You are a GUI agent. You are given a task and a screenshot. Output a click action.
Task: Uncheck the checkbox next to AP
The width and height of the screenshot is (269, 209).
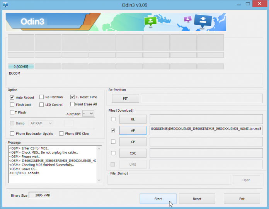(x=113, y=131)
